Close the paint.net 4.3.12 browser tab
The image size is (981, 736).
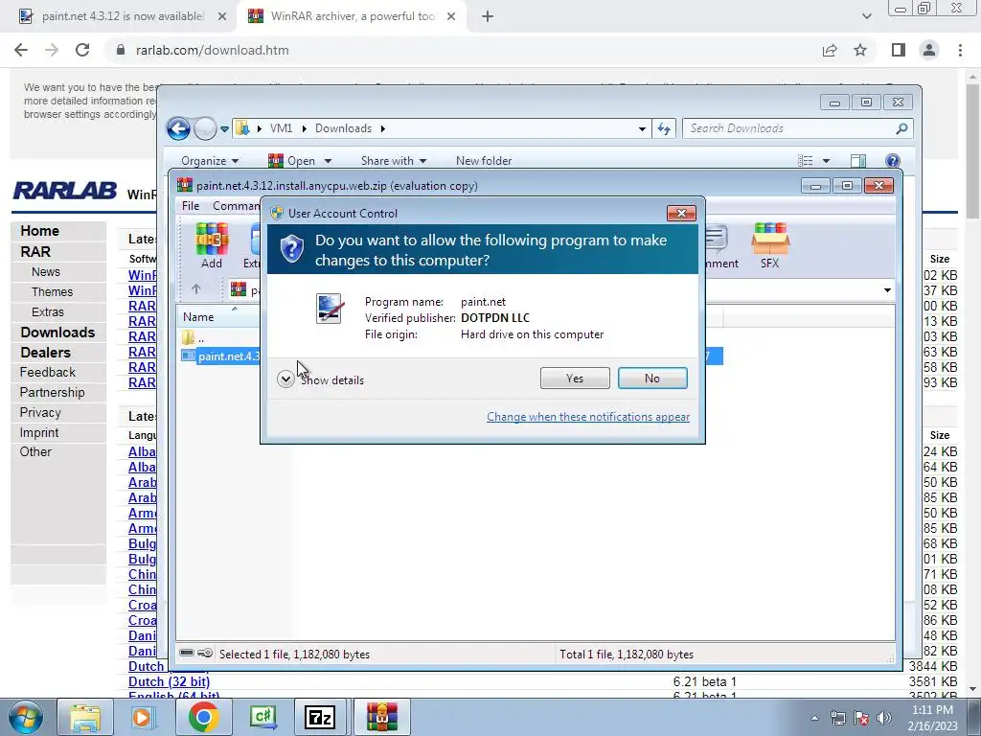(222, 16)
